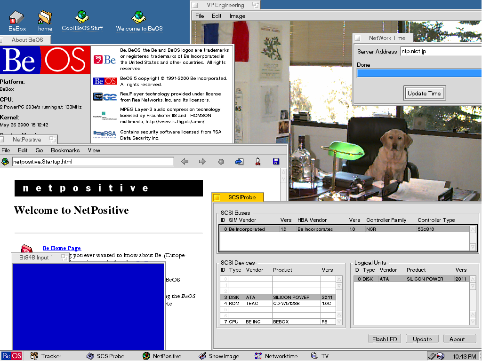This screenshot has height=361, width=482.
Task: Open the Go menu in NetPositive
Action: (x=39, y=150)
